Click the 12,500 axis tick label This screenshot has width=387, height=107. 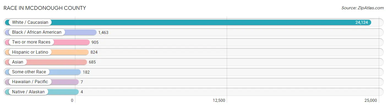pos(219,100)
